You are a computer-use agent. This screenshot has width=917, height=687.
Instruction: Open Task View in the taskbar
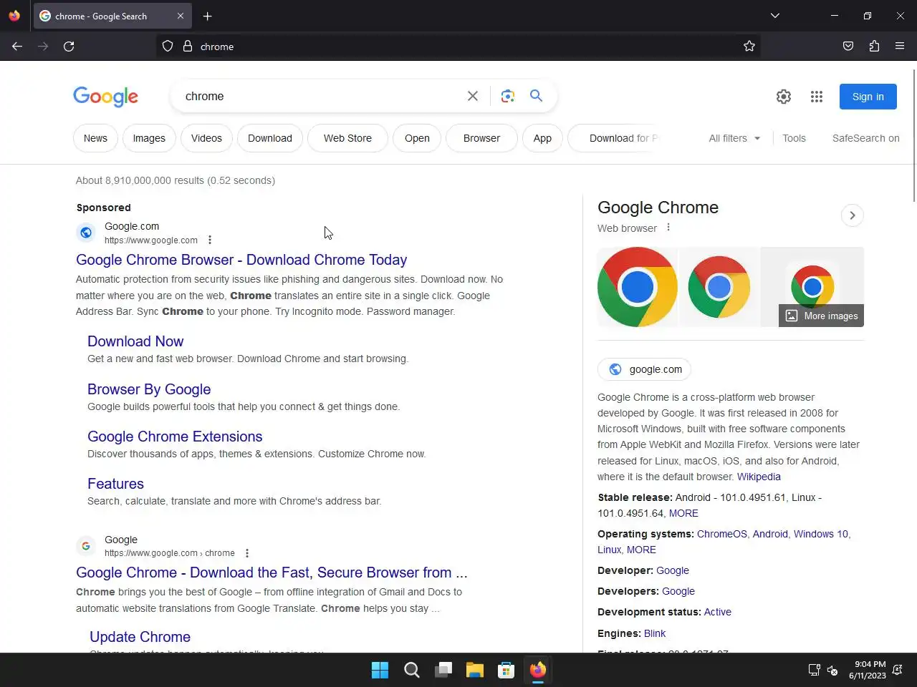[x=443, y=670]
